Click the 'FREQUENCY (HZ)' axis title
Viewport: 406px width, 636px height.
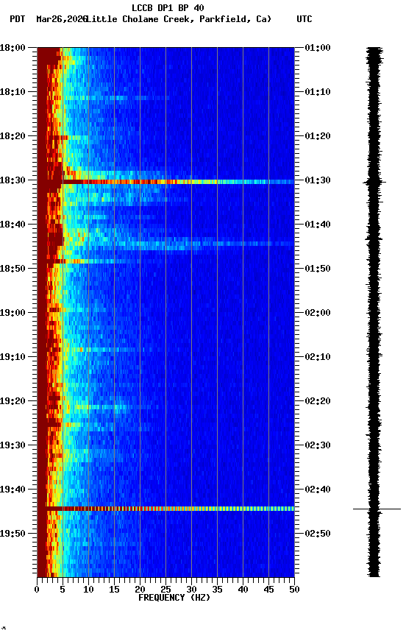(174, 598)
